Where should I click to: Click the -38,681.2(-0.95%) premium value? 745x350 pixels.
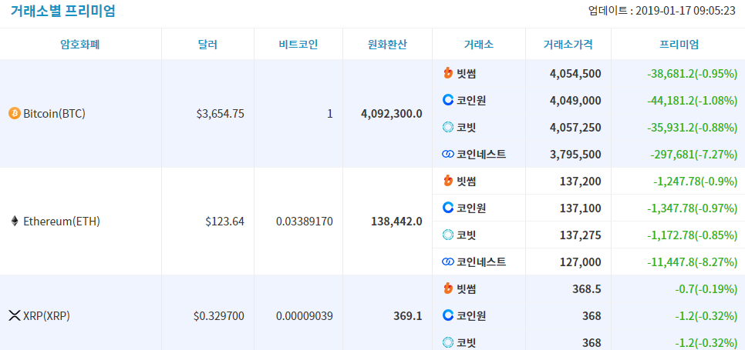(693, 74)
